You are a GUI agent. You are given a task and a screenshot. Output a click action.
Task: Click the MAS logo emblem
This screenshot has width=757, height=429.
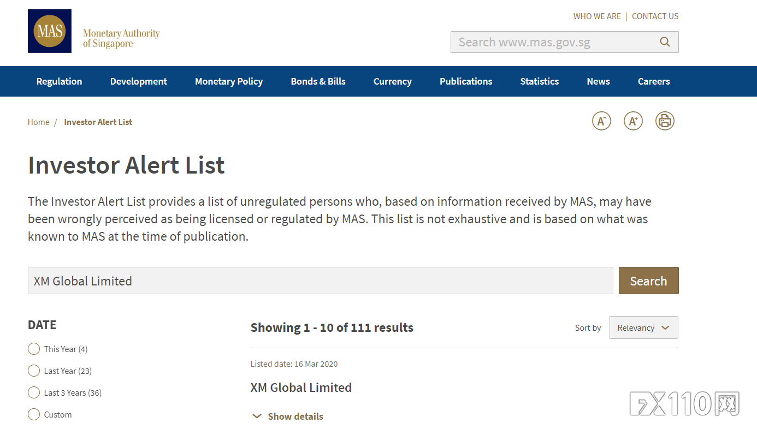(x=50, y=31)
